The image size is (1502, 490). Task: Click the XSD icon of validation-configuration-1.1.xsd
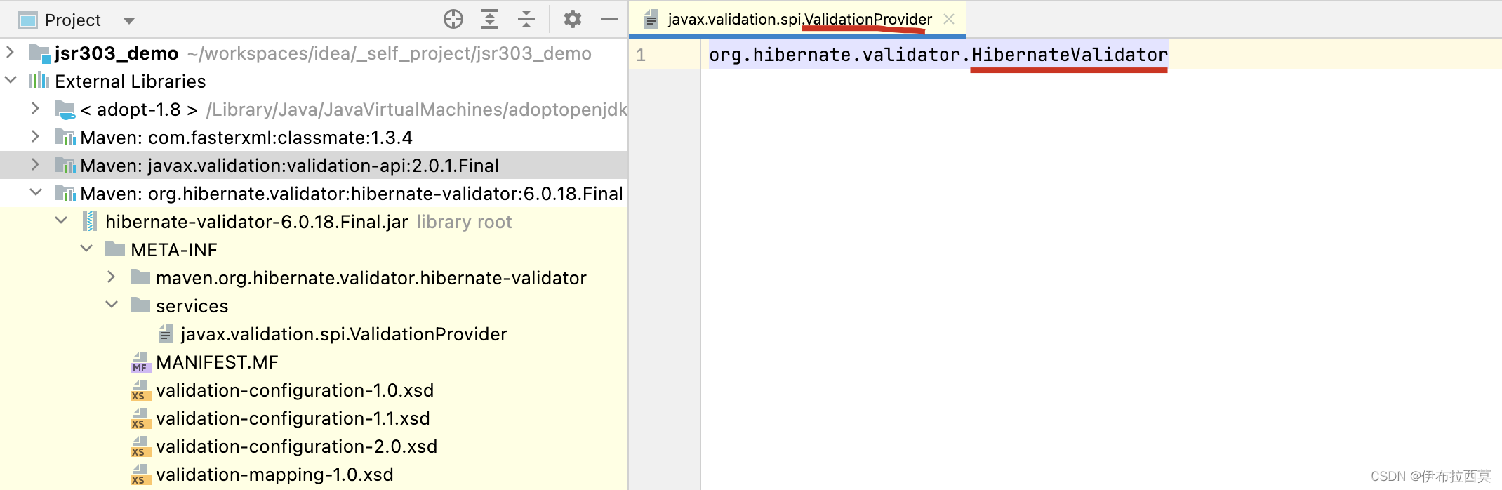[140, 418]
